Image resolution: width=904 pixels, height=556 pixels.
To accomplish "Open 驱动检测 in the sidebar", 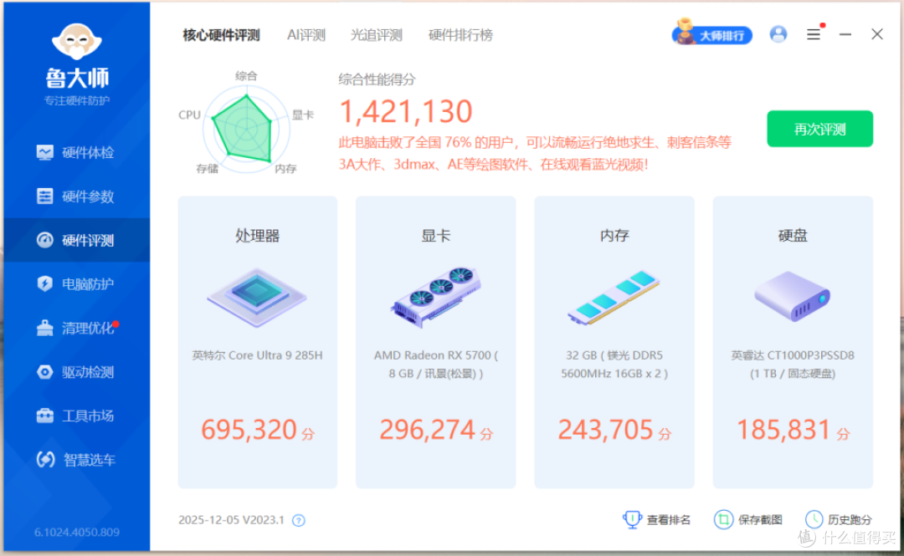I will 76,371.
